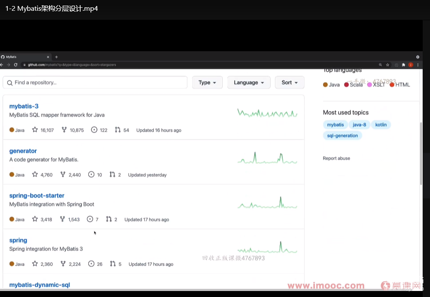The image size is (430, 297).
Task: Click the red profile avatar icon
Action: 411,65
